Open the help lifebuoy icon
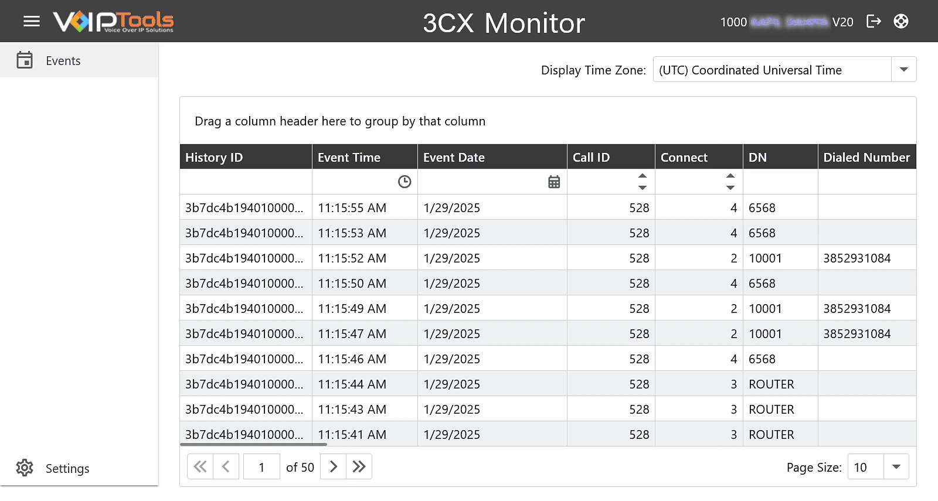This screenshot has width=938, height=501. [x=901, y=22]
